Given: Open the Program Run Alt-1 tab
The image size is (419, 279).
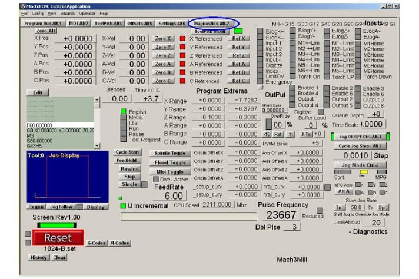Looking at the screenshot, I should pyautogui.click(x=43, y=24).
